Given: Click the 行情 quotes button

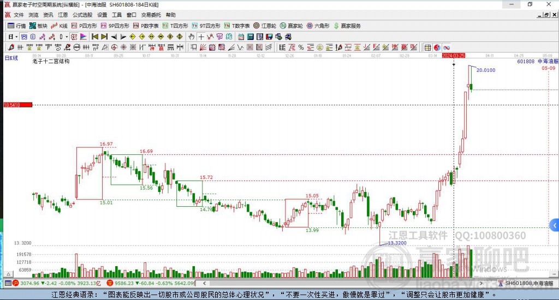Looking at the screenshot, I should point(17,26).
